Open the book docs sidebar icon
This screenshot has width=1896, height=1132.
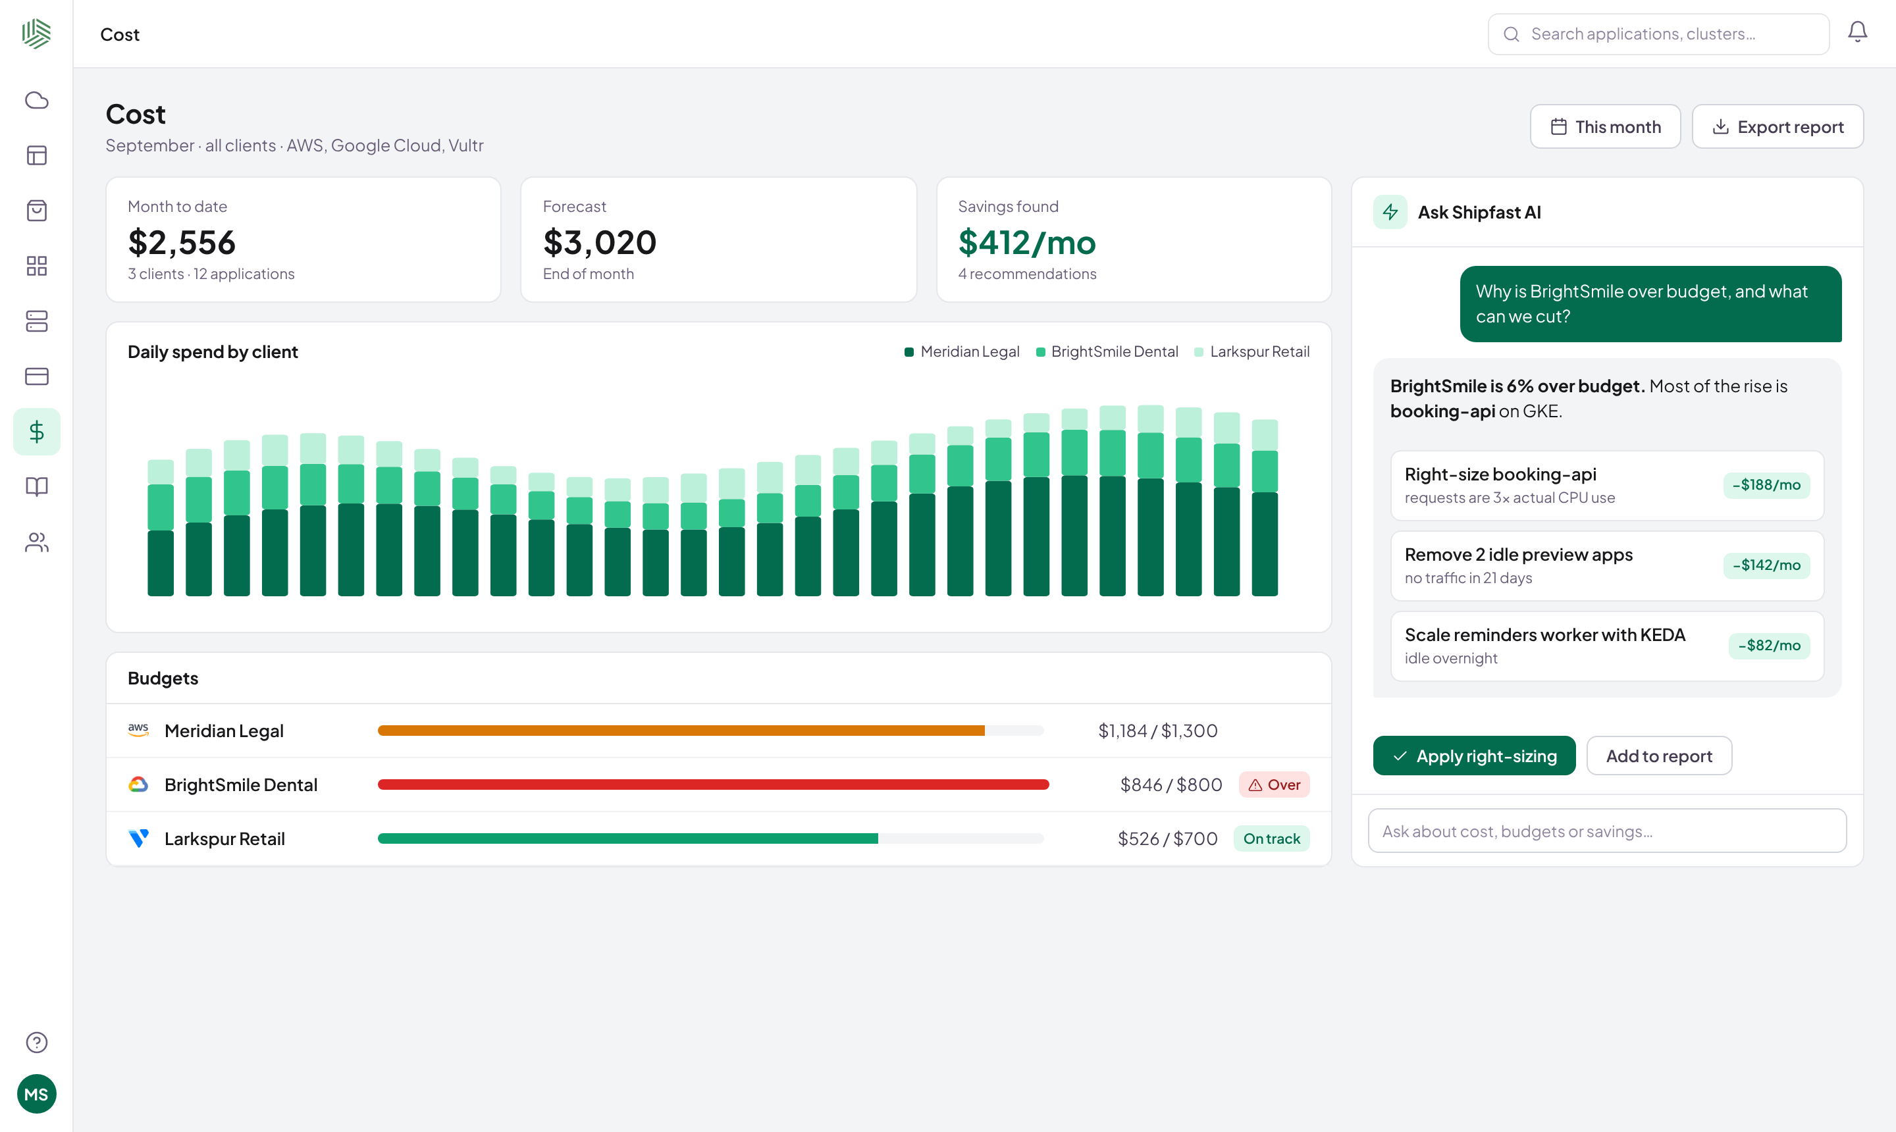pos(37,486)
